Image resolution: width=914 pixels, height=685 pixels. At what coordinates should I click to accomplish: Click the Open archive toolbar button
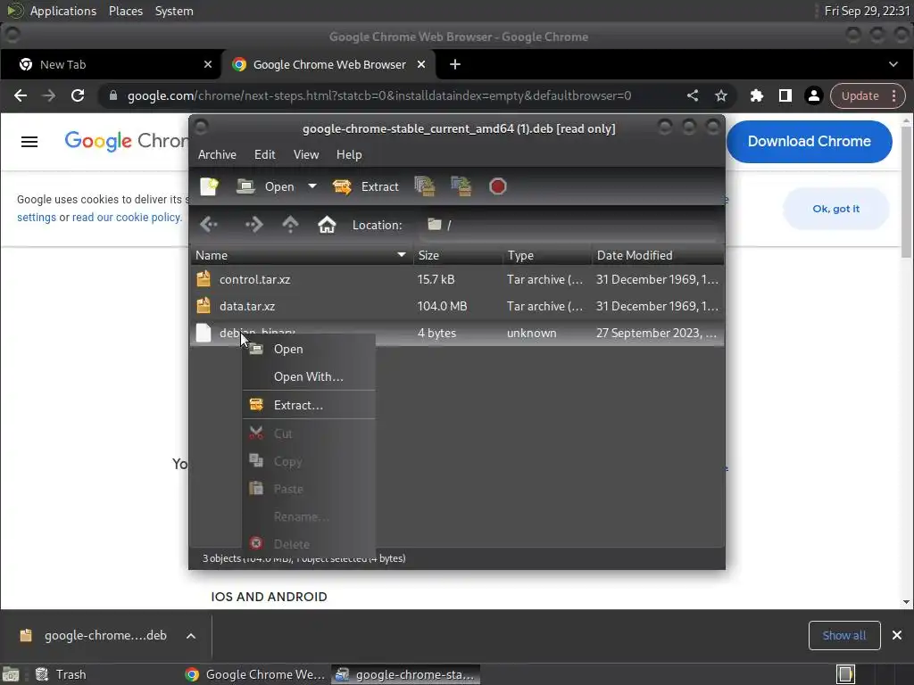(x=266, y=186)
